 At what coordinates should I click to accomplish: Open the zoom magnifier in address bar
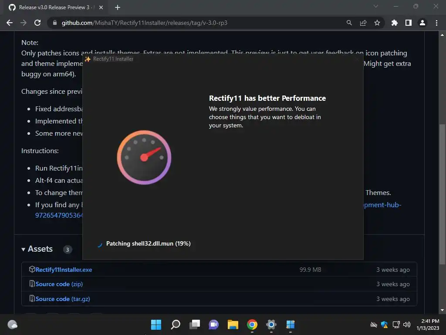[x=349, y=23]
